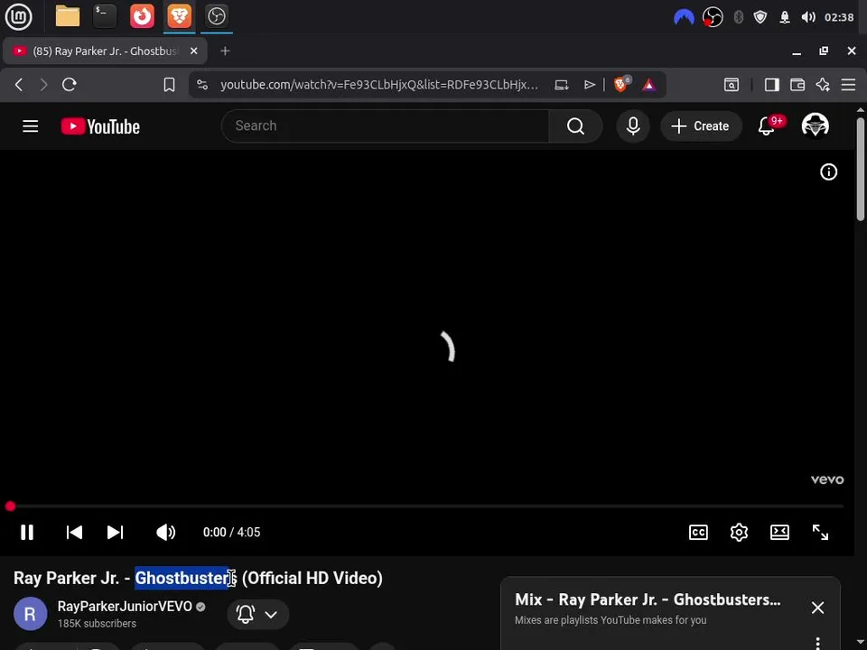
Task: Open the Files folder in taskbar
Action: (68, 16)
